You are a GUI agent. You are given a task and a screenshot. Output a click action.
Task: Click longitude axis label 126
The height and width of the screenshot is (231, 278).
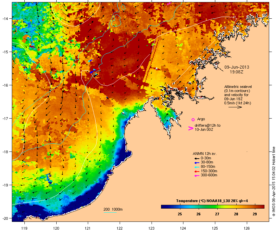coord(246,228)
